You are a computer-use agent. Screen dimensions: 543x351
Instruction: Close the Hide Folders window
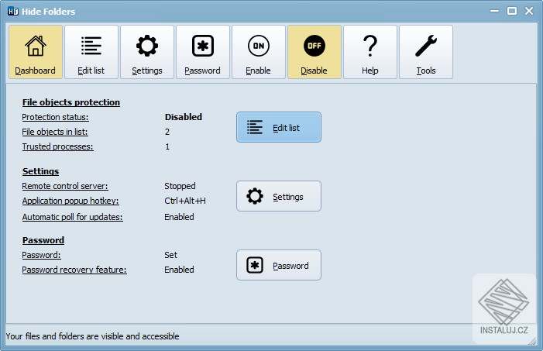pos(529,11)
